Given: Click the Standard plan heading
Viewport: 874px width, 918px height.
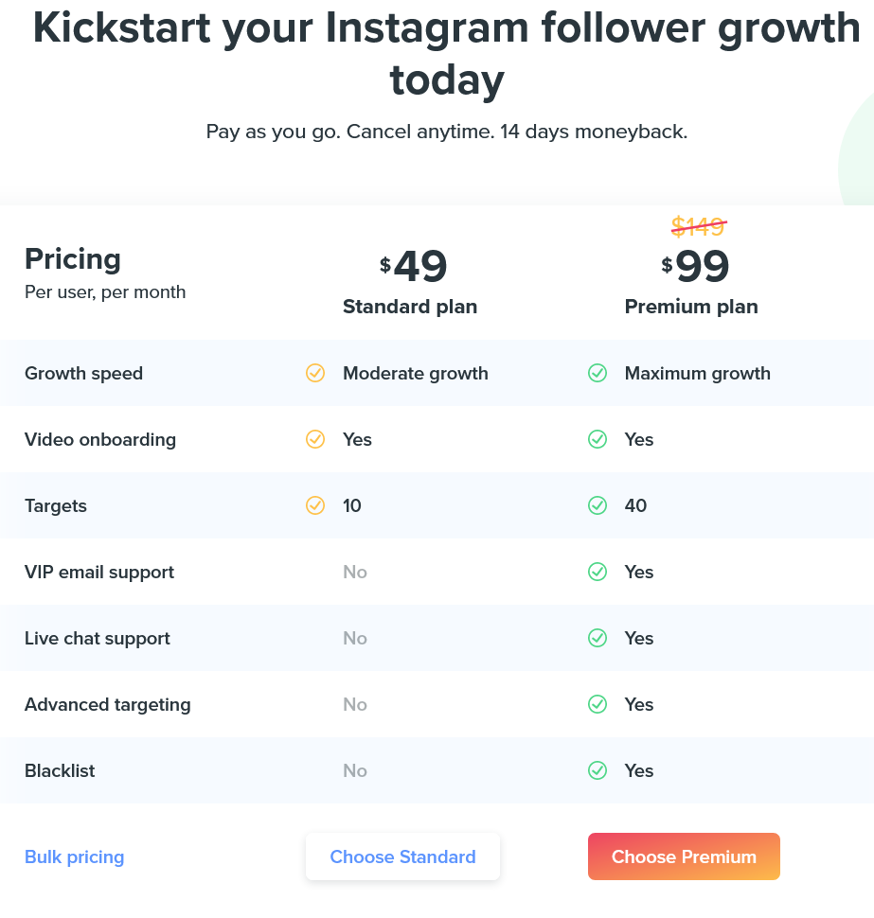Looking at the screenshot, I should (x=409, y=307).
